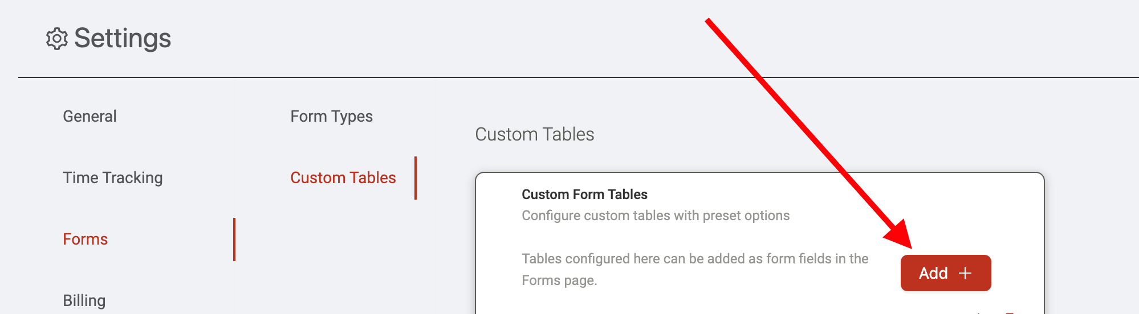
Task: Click the horizontal divider under Settings header
Action: click(x=578, y=77)
